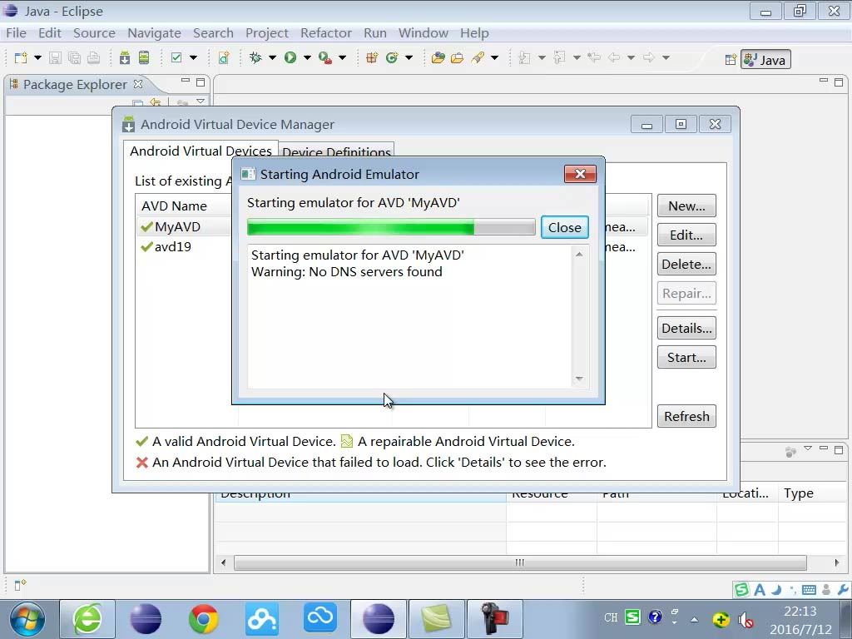The height and width of the screenshot is (639, 852).
Task: Show hidden tray icons arrow
Action: coord(694,619)
